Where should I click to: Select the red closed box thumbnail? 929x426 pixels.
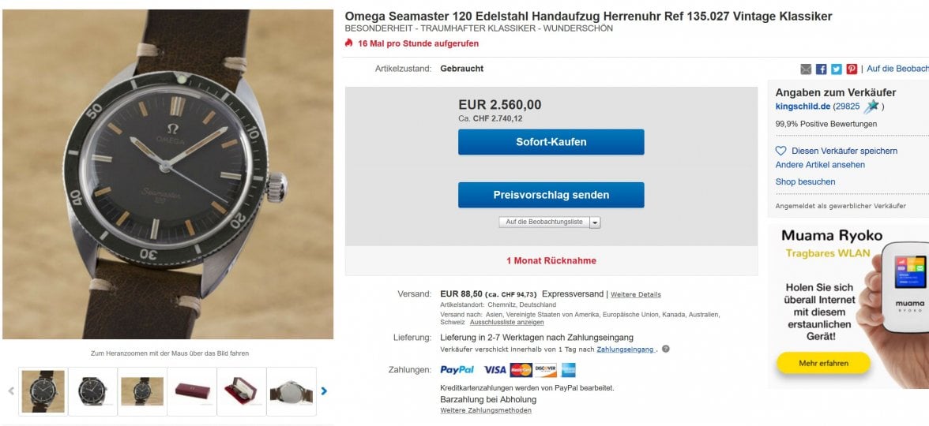tap(192, 391)
